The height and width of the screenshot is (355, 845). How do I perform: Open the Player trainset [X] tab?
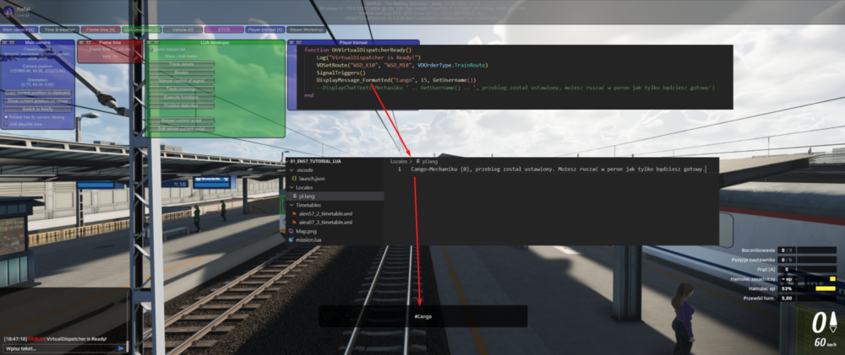(265, 30)
